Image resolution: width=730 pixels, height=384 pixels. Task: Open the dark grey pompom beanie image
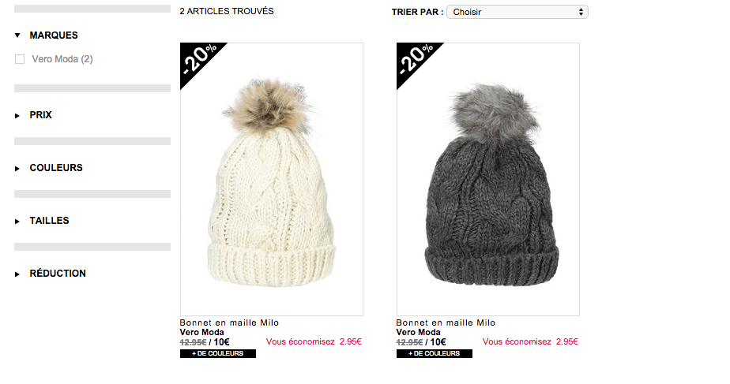tap(488, 180)
